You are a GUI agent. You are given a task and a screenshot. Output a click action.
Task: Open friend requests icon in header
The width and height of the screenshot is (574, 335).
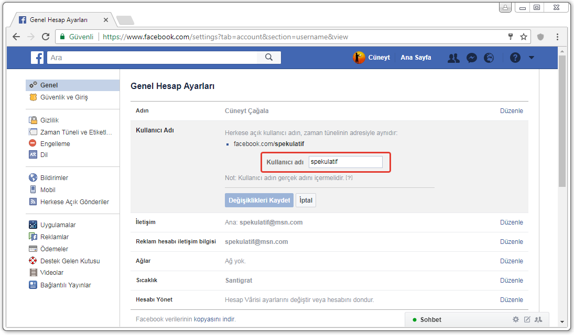point(453,58)
